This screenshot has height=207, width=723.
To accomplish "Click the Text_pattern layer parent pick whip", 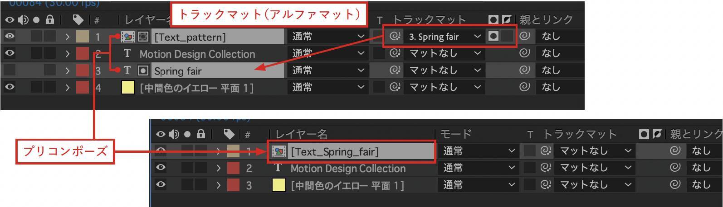I will 524,36.
